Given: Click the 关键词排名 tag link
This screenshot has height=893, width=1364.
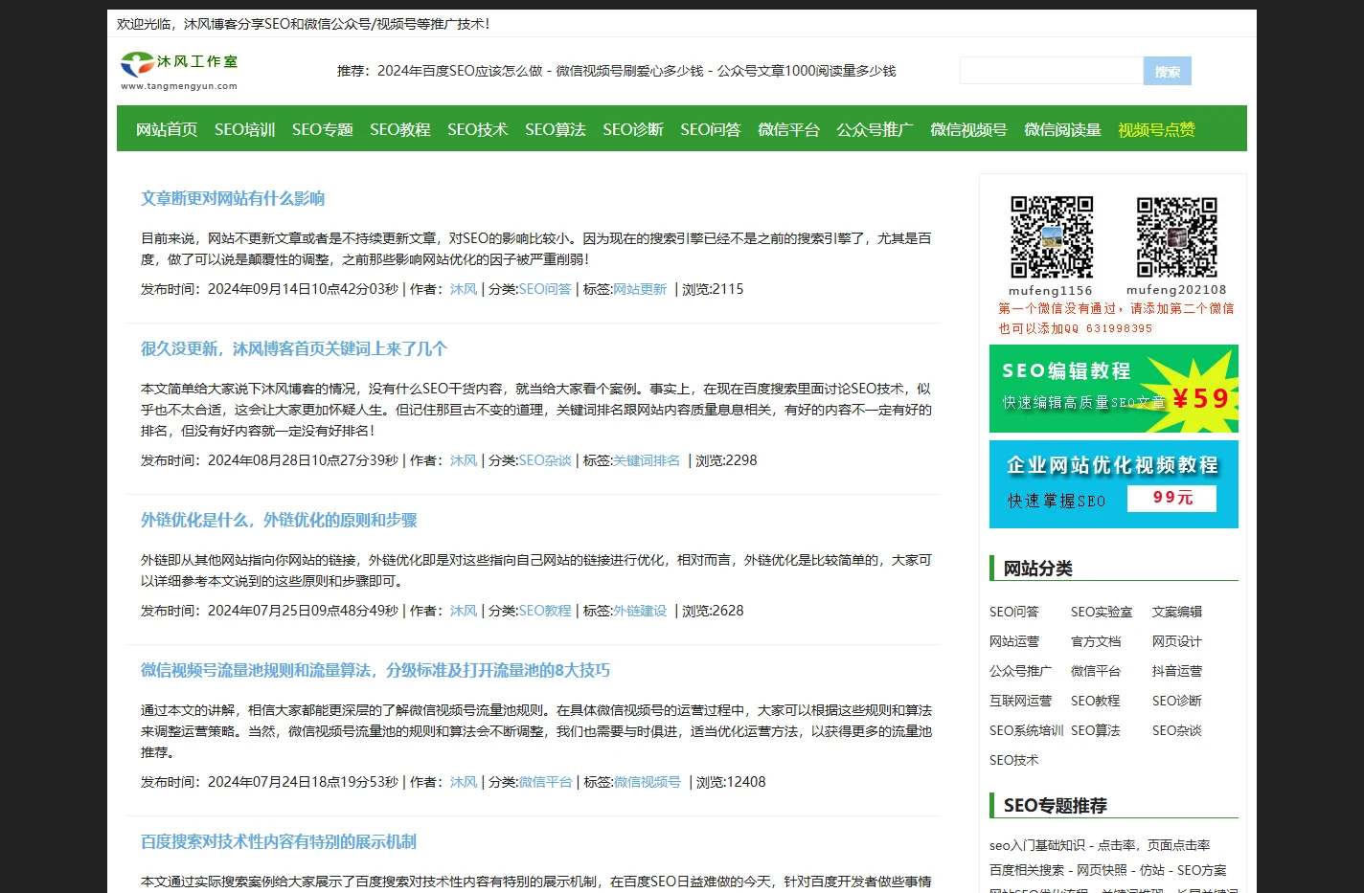Looking at the screenshot, I should pyautogui.click(x=647, y=460).
